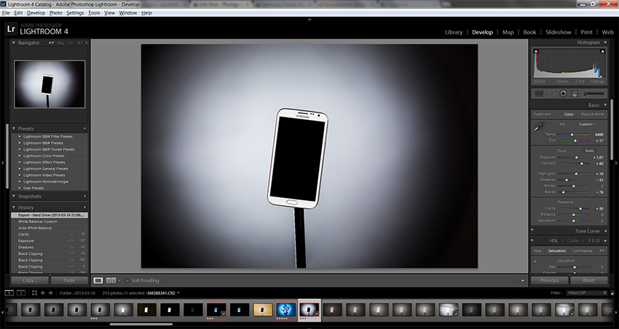Hide the left panel group arrow

(x=3, y=162)
